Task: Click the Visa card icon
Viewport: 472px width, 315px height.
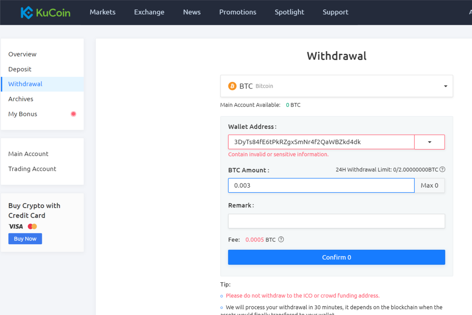Action: tap(16, 226)
